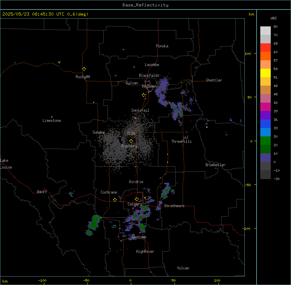This screenshot has width=291, height=285.
Task: Click the 100 tick on right axis
Action: (248, 53)
